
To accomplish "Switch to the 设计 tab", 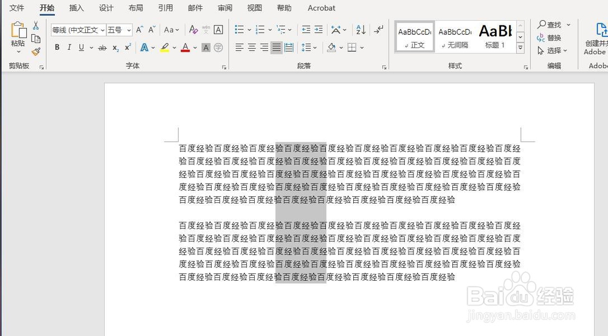I will pos(106,8).
